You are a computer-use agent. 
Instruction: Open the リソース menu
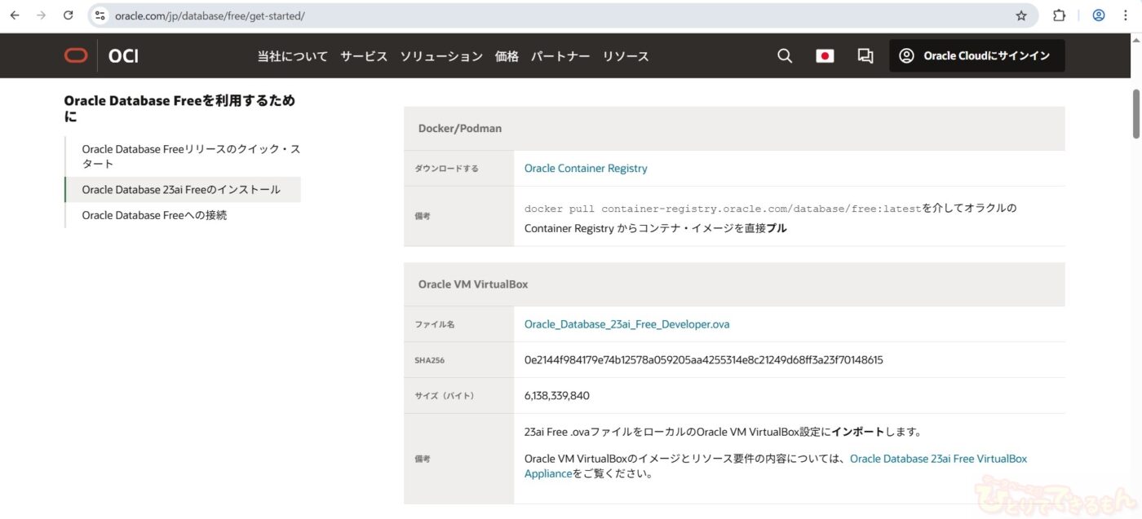[x=626, y=56]
